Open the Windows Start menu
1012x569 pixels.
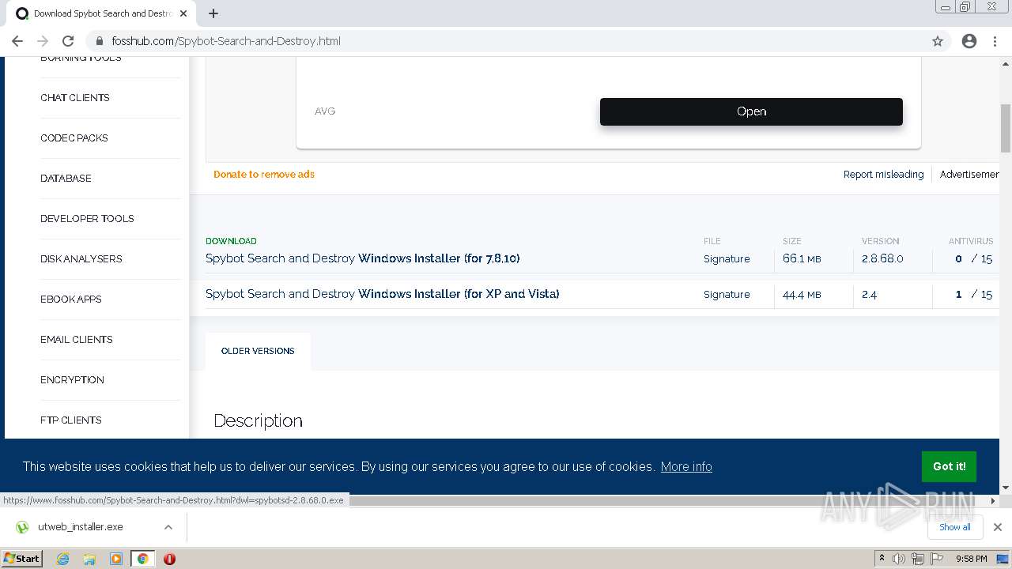(x=21, y=558)
